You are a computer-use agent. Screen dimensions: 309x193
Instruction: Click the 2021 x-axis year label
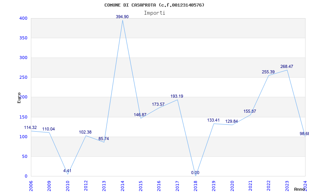250,186
